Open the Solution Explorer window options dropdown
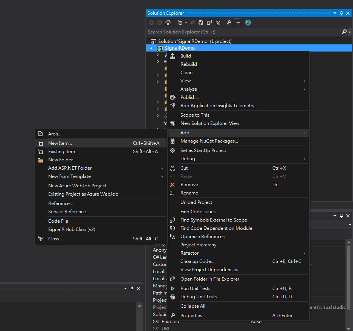This screenshot has width=353, height=331. click(x=335, y=13)
